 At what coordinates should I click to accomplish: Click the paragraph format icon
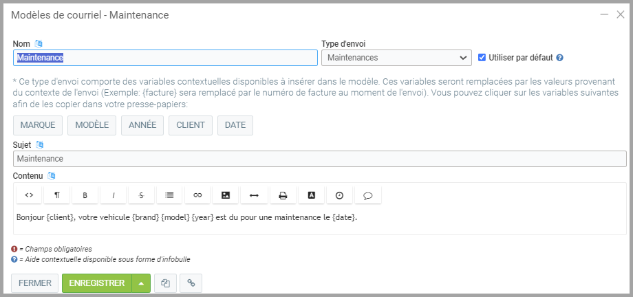pyautogui.click(x=57, y=195)
